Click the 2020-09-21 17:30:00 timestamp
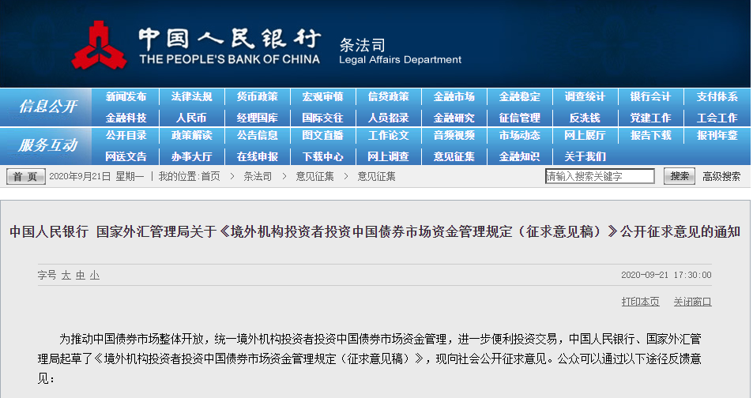Image resolution: width=753 pixels, height=398 pixels. pyautogui.click(x=666, y=275)
